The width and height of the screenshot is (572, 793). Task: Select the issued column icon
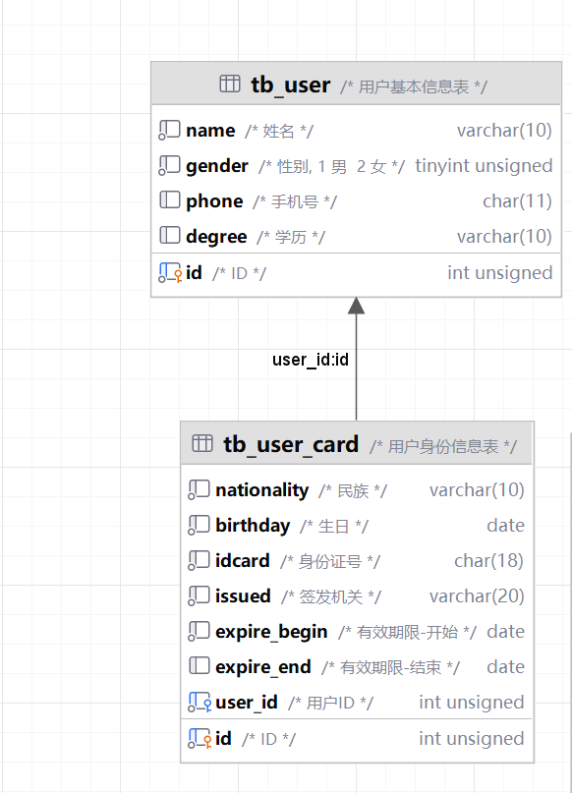199,595
